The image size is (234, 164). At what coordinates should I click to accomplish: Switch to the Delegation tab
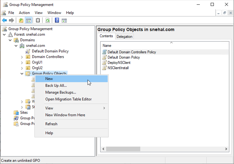pyautogui.click(x=124, y=37)
